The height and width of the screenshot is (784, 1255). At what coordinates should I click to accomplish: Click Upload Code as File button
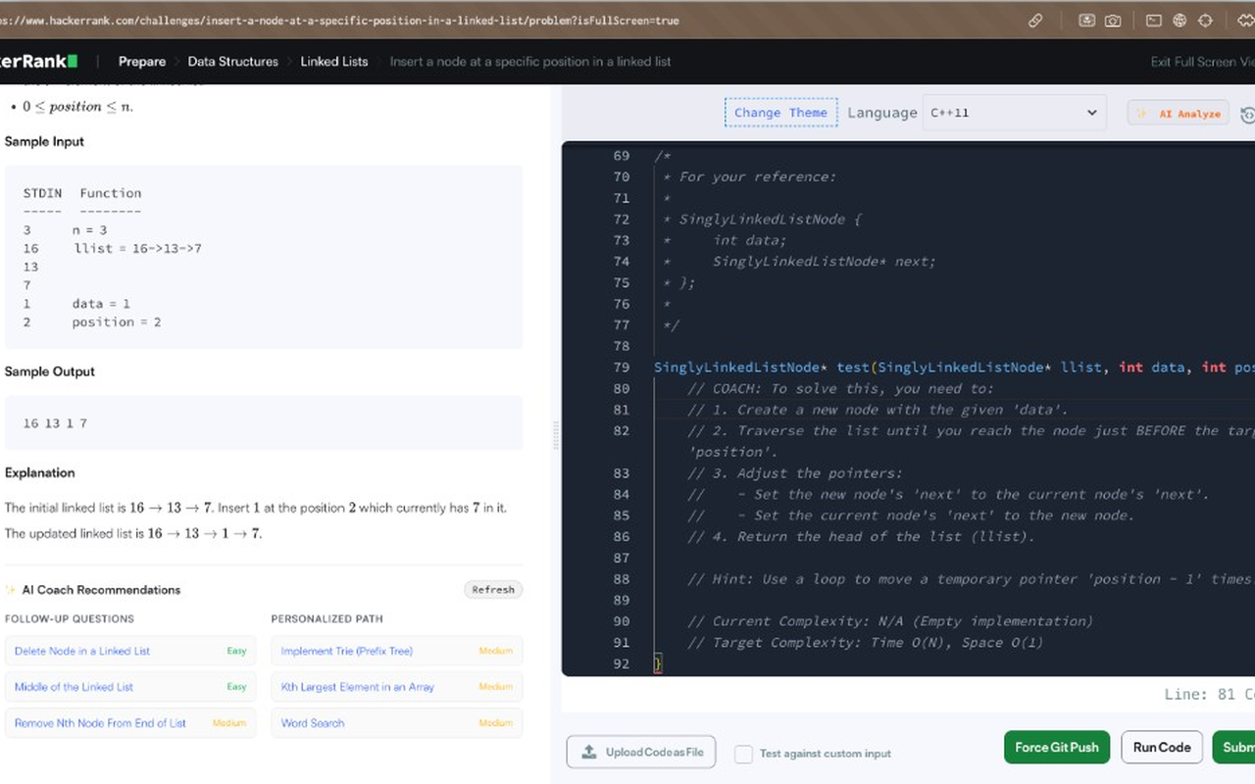[x=641, y=752]
